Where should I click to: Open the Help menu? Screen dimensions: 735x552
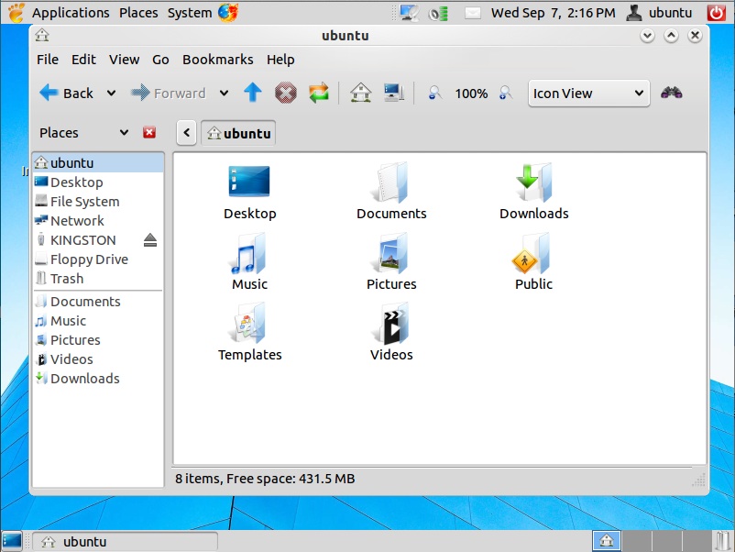280,60
